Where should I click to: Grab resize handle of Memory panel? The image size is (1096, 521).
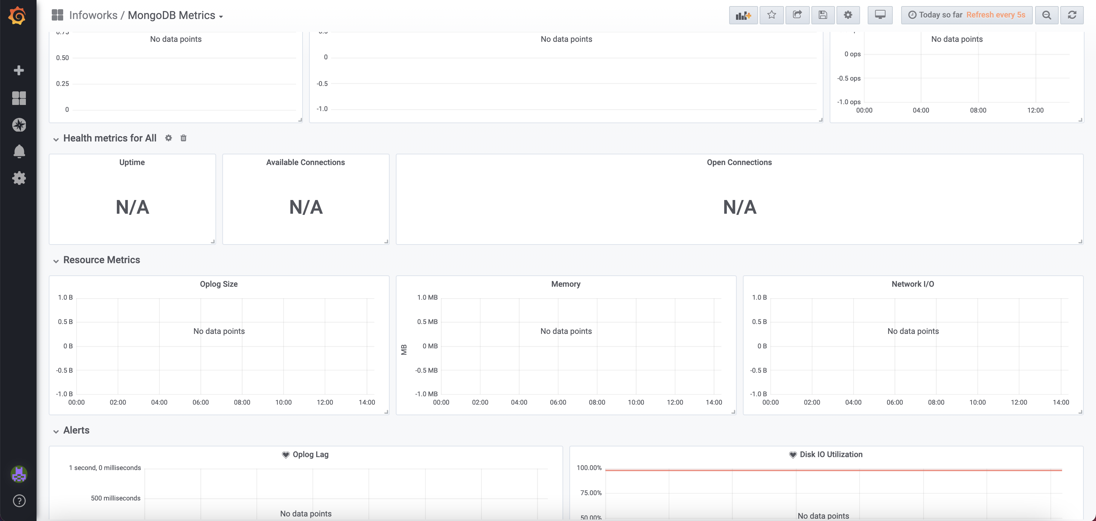coord(733,411)
